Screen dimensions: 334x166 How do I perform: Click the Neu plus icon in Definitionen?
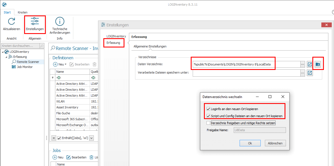coord(55,64)
